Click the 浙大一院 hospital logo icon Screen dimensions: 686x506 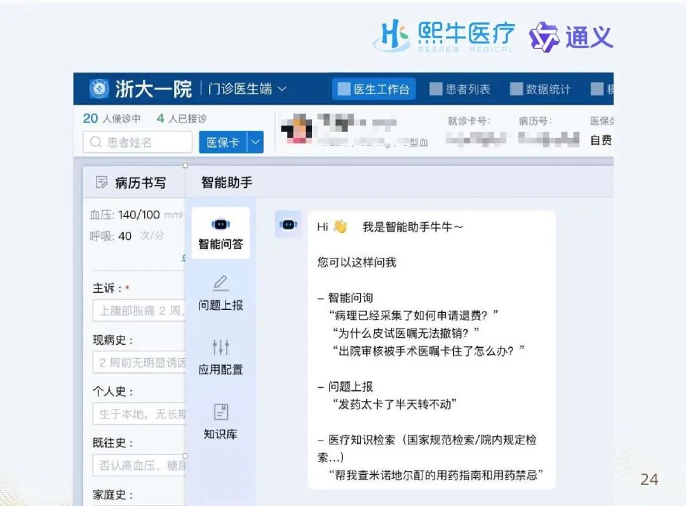98,89
